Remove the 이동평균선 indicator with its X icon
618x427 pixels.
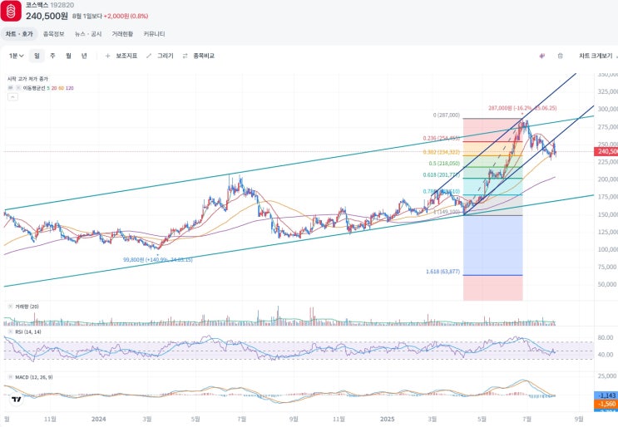click(18, 88)
